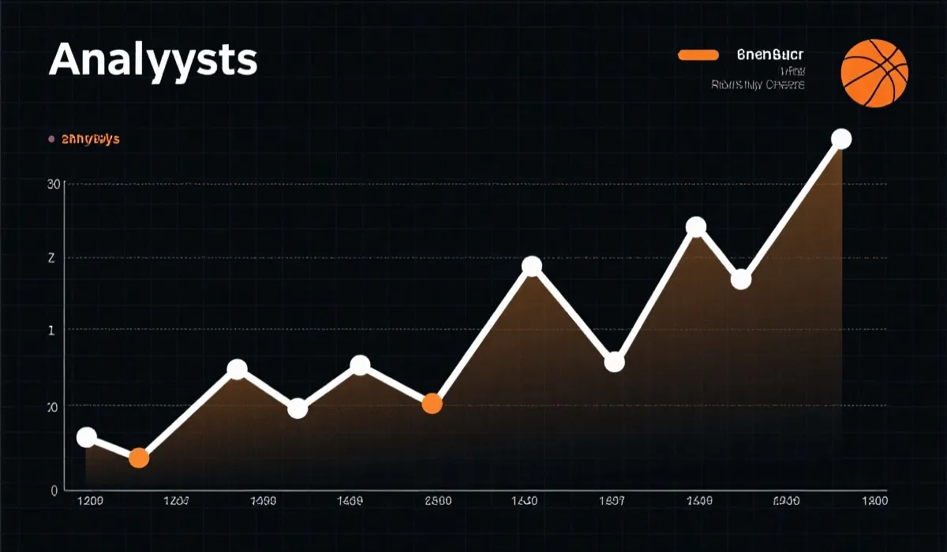Select the white data point just before final peak
The width and height of the screenshot is (947, 552).
(740, 279)
